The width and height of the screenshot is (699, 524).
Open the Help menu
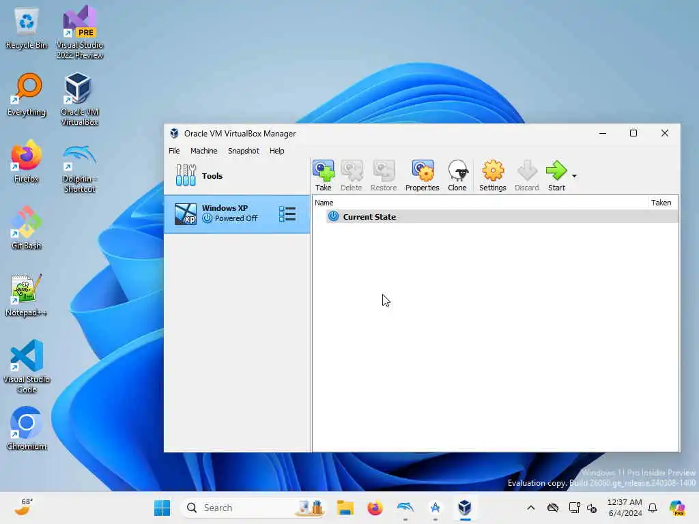pos(276,151)
